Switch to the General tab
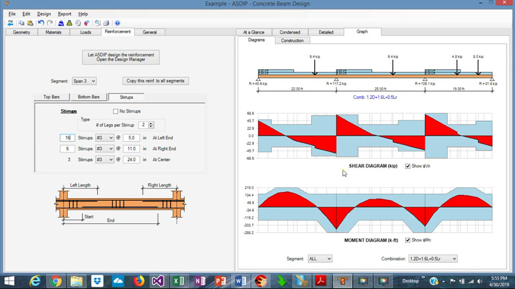515x289 pixels. point(150,32)
